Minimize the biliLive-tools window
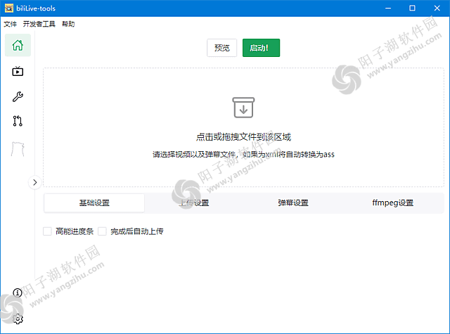The height and width of the screenshot is (334, 450). point(388,8)
